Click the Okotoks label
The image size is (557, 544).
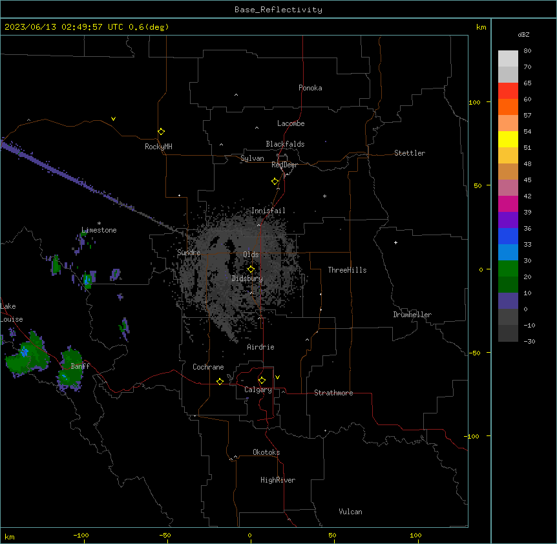[x=266, y=452]
